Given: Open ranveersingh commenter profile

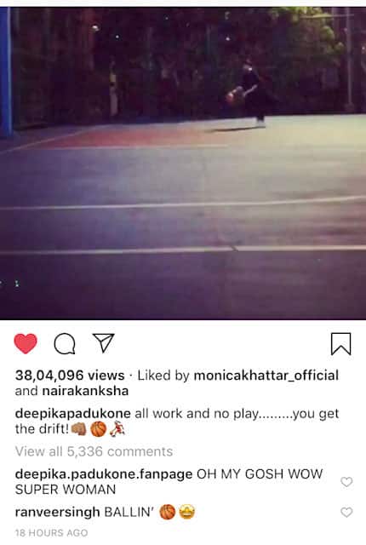Looking at the screenshot, I should tap(57, 513).
